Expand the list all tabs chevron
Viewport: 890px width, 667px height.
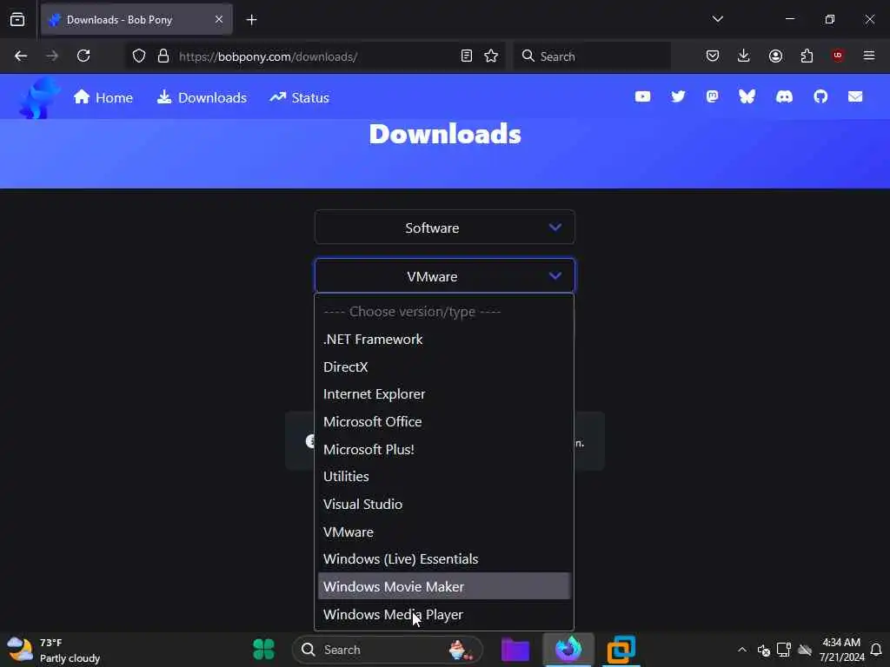tap(717, 19)
